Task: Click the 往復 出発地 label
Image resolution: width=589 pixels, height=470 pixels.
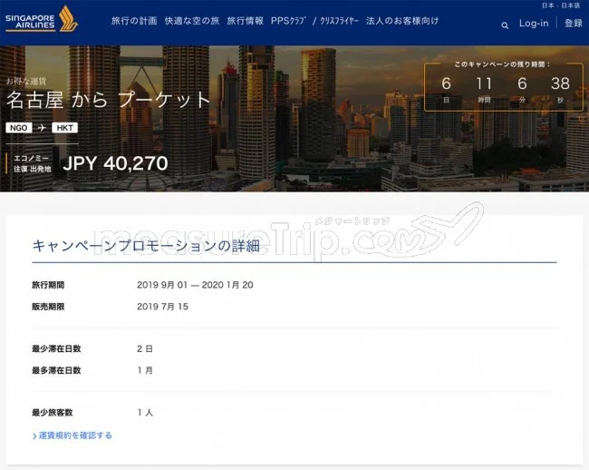Action: [x=33, y=169]
